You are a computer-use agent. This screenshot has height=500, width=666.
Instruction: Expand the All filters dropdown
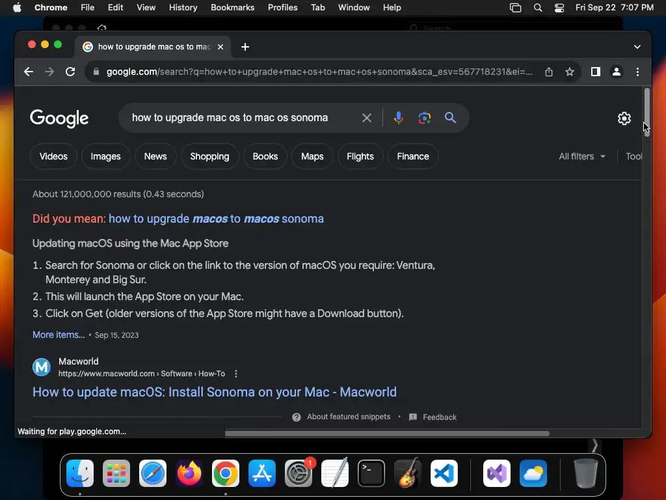tap(582, 156)
